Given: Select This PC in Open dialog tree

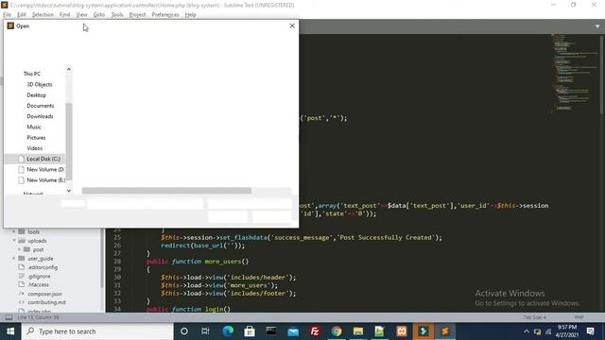Looking at the screenshot, I should coord(31,74).
